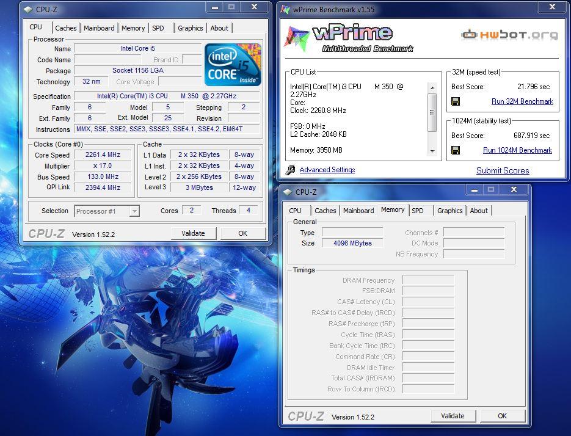Run 32M Benchmark link
This screenshot has width=571, height=436.
(522, 101)
